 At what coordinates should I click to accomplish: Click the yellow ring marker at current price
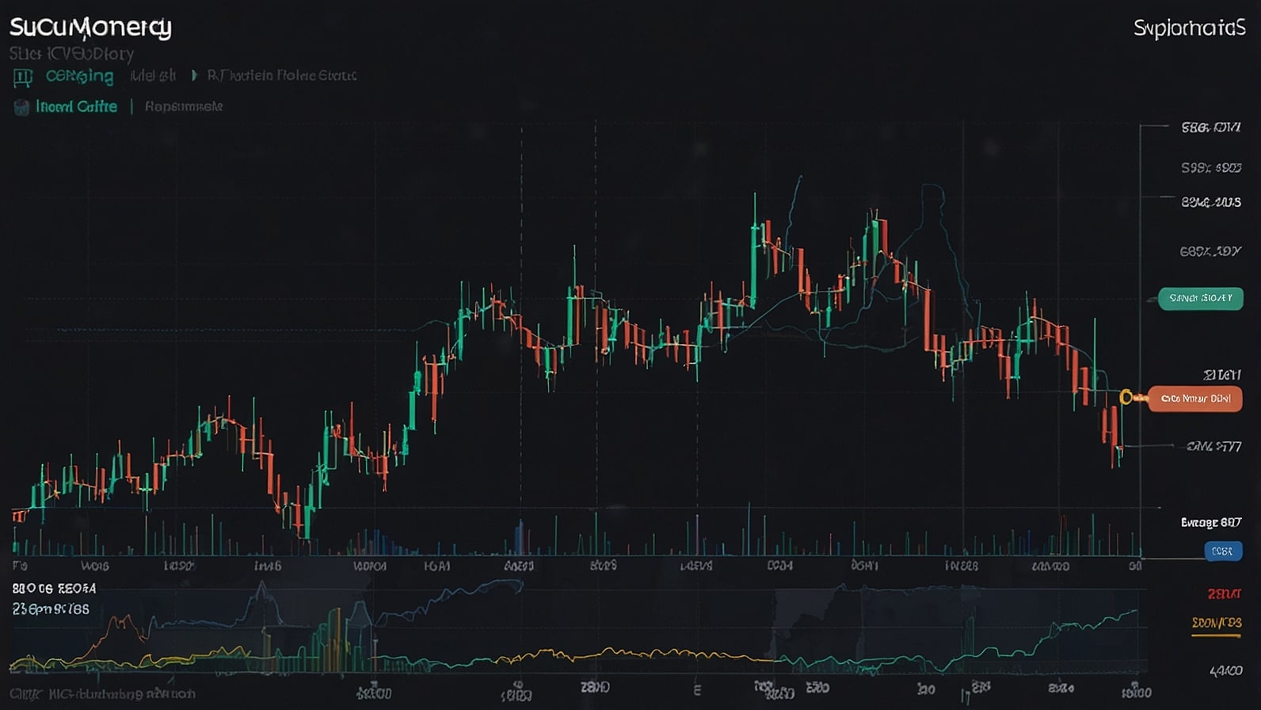(1126, 396)
